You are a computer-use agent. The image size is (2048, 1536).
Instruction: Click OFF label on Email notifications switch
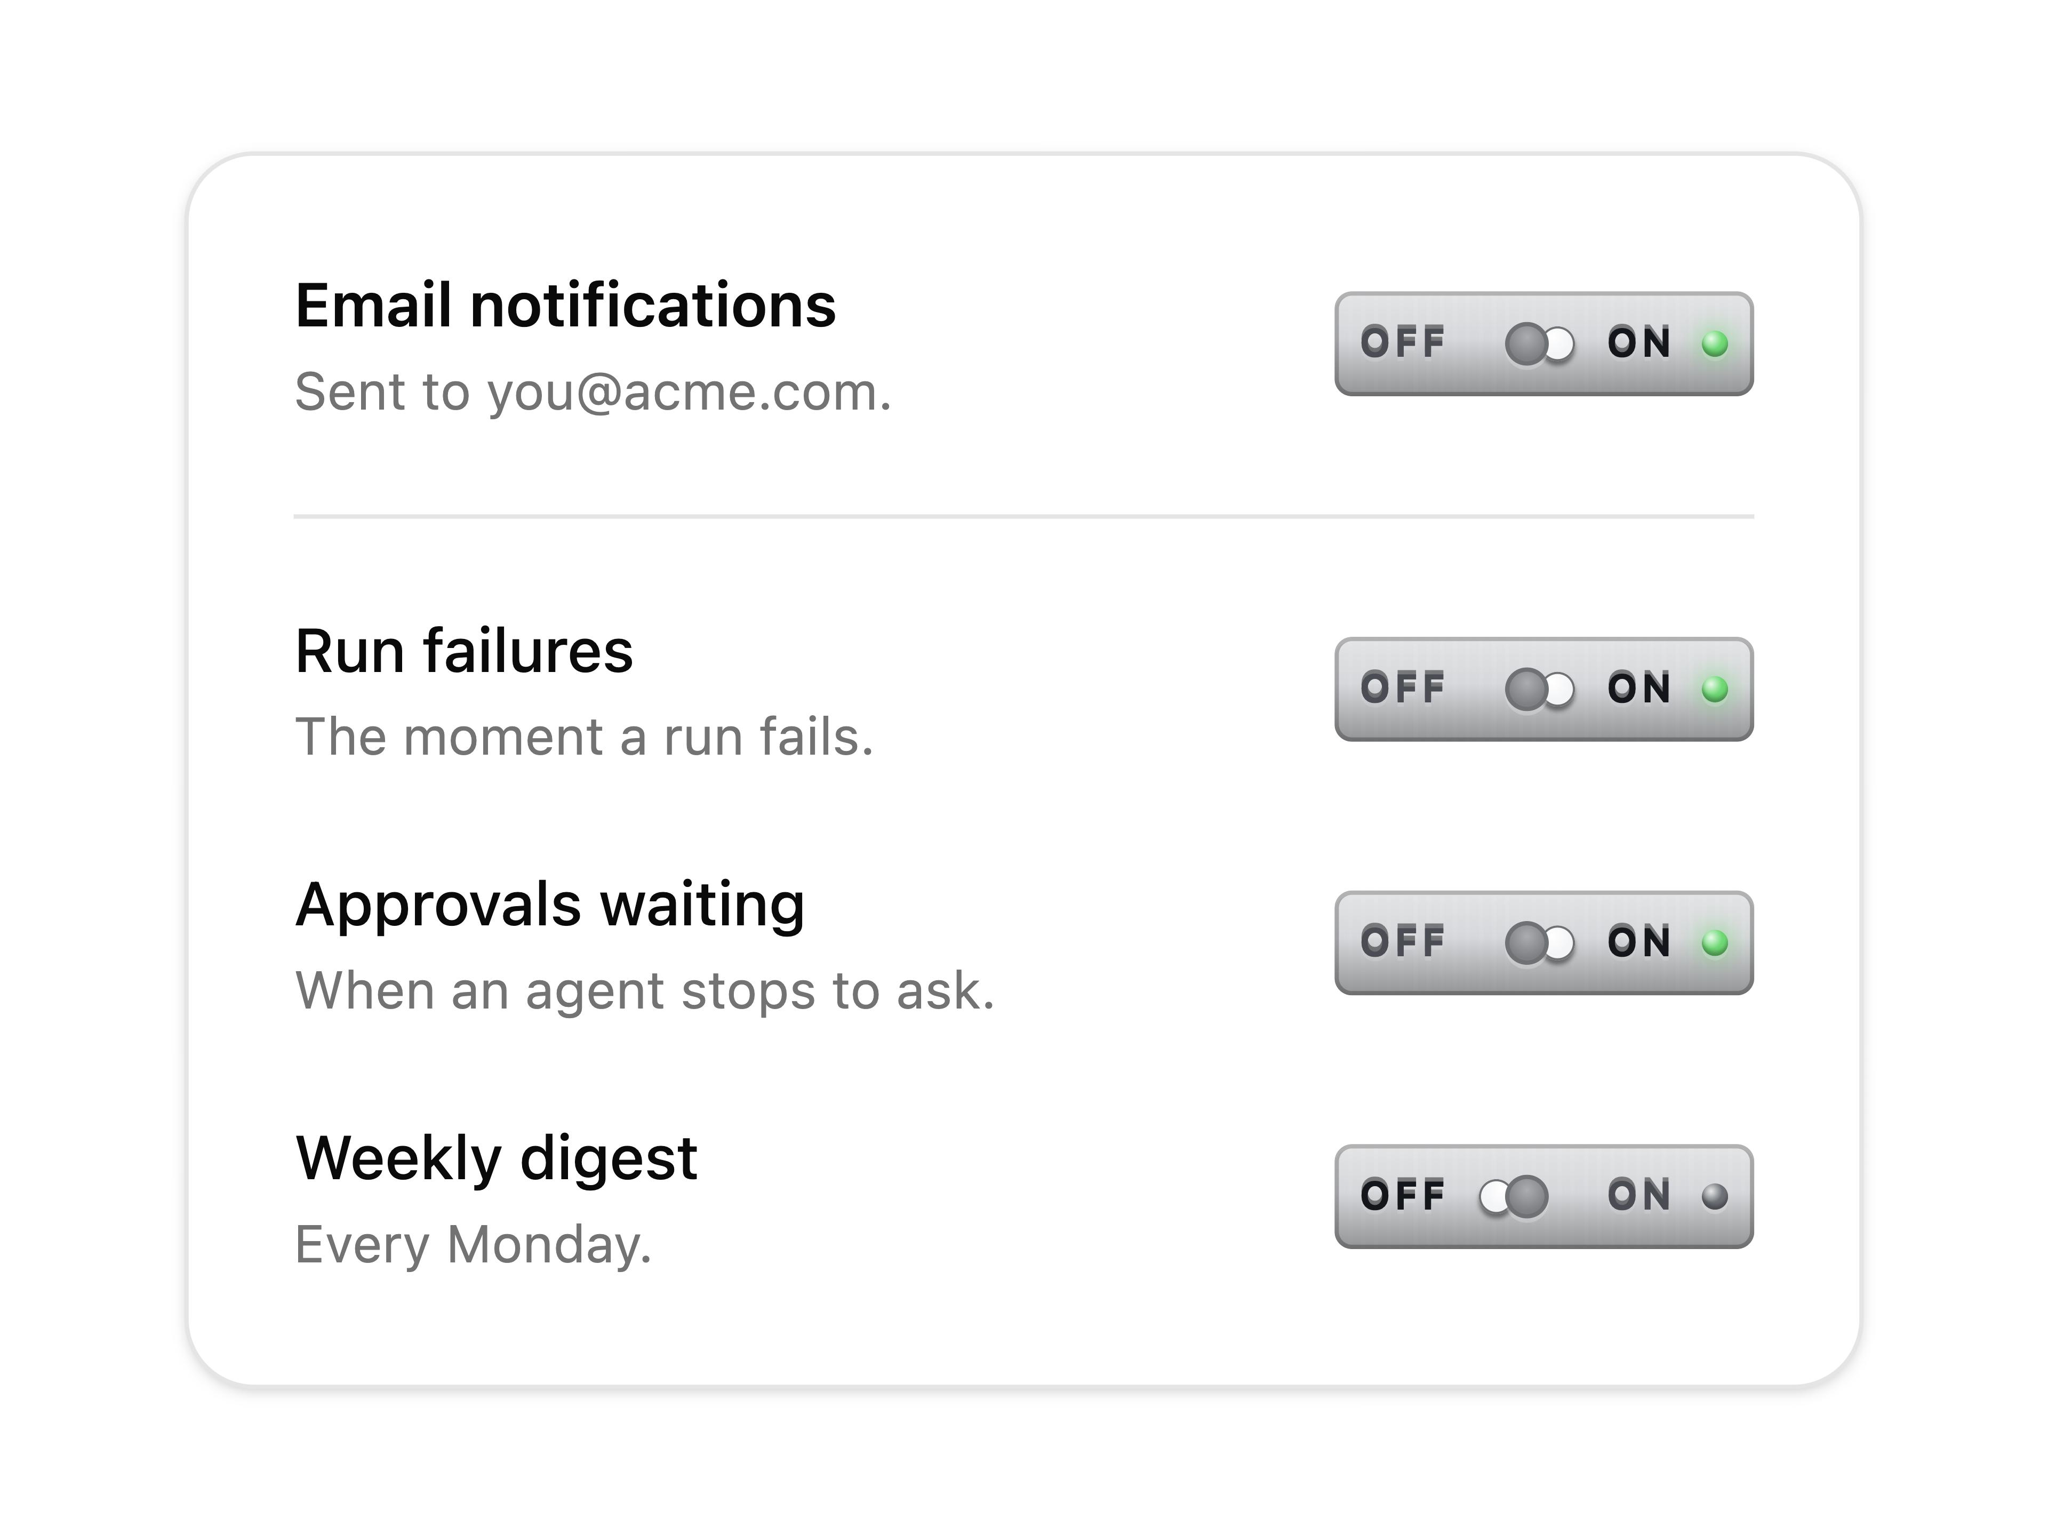click(1403, 342)
